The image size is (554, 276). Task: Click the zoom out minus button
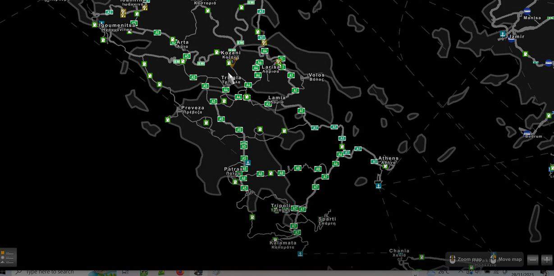coord(533,260)
